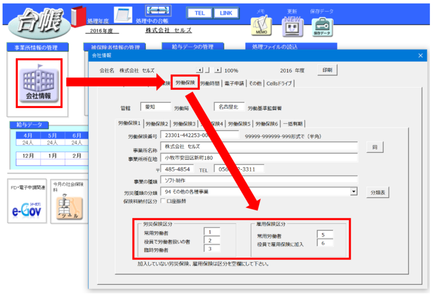Click 役員で雇用保険に加入 field with 6
The height and width of the screenshot is (296, 434).
point(325,243)
